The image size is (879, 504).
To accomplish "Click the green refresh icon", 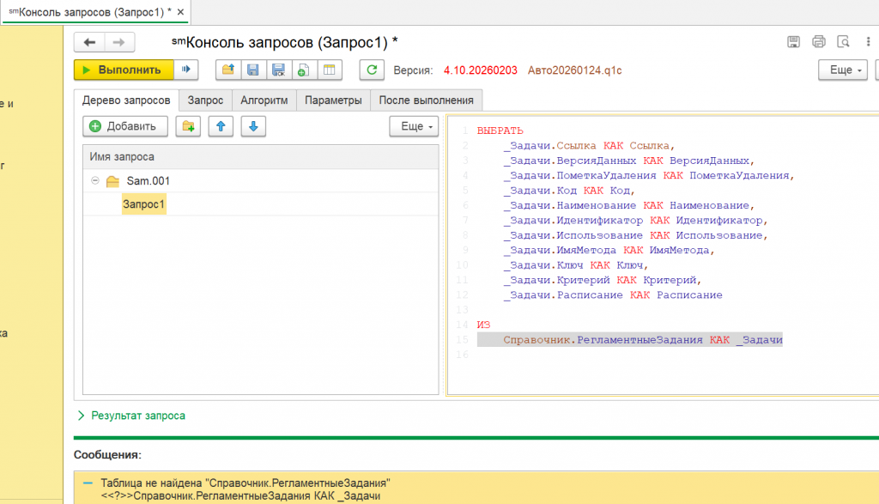I will point(371,70).
